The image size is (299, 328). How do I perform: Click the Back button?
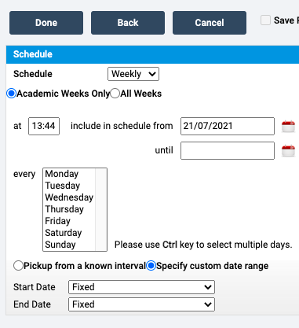click(x=128, y=23)
